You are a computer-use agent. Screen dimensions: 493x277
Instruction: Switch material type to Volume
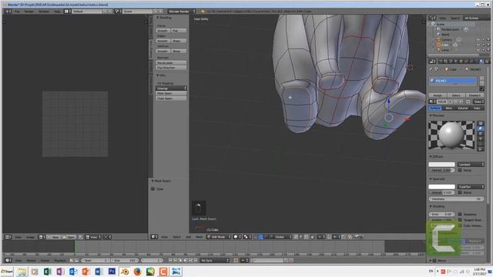click(x=462, y=108)
